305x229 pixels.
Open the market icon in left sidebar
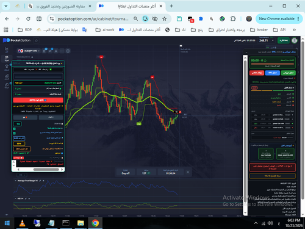click(x=7, y=76)
